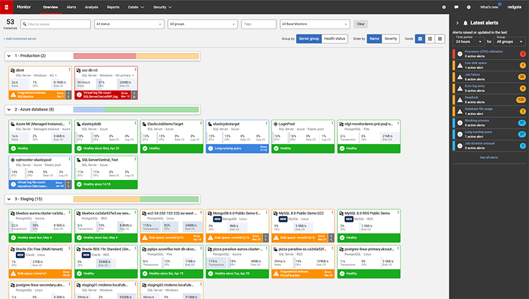Click the Filter by name search field
The height and width of the screenshot is (299, 529).
click(56, 24)
